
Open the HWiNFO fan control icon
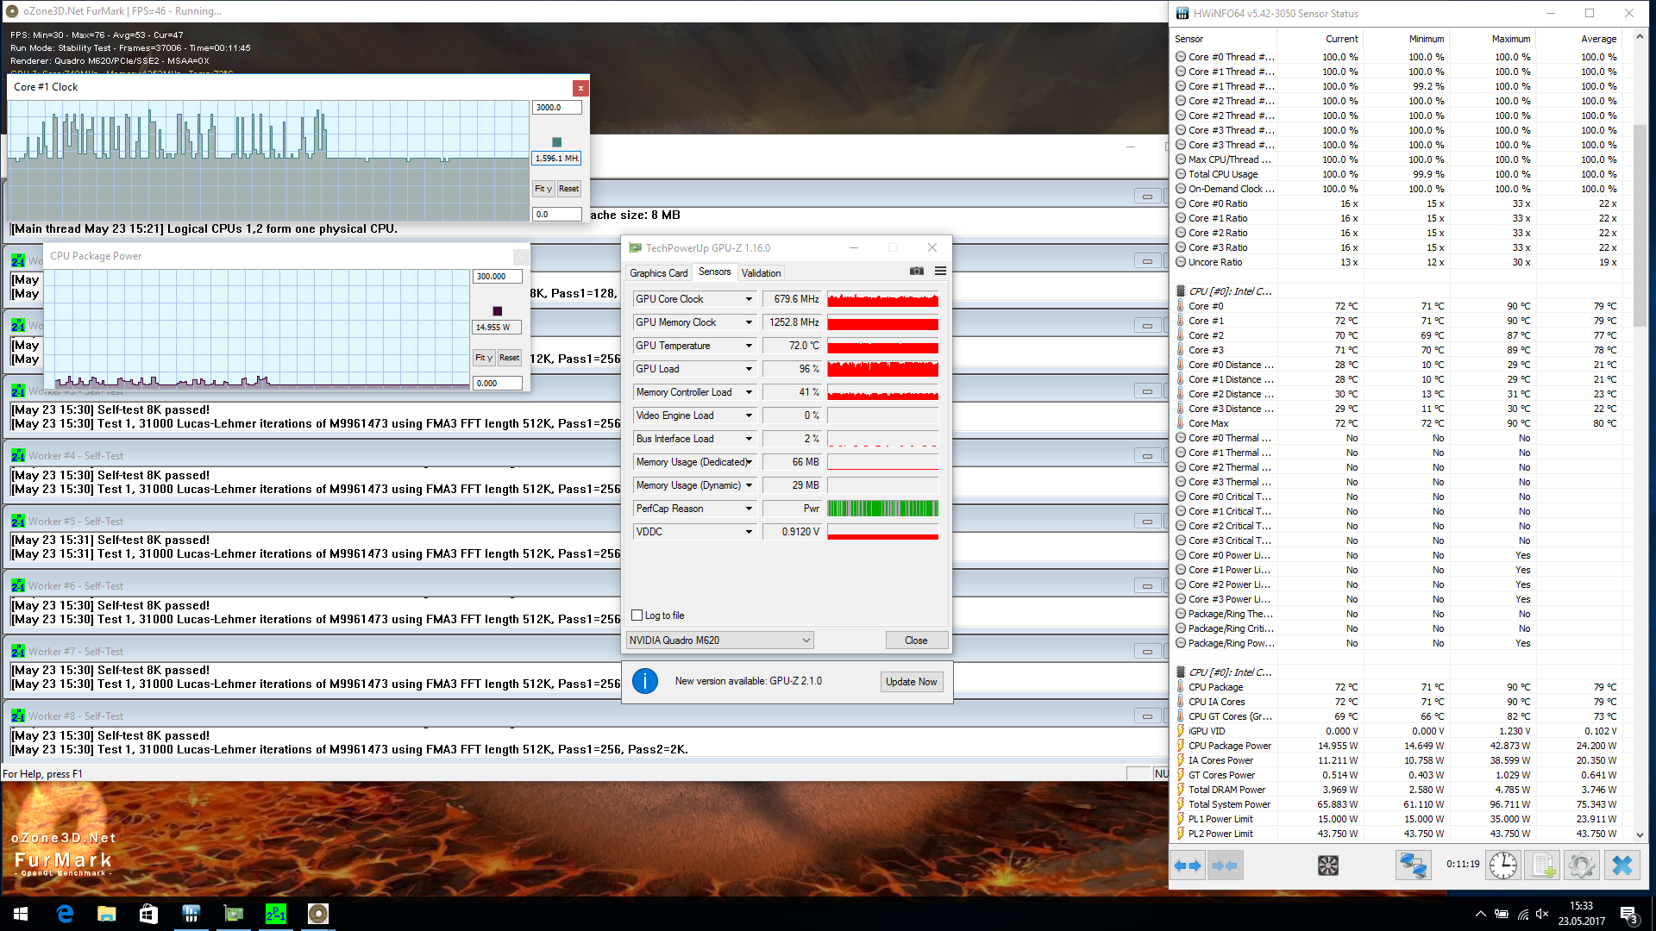(x=1327, y=865)
